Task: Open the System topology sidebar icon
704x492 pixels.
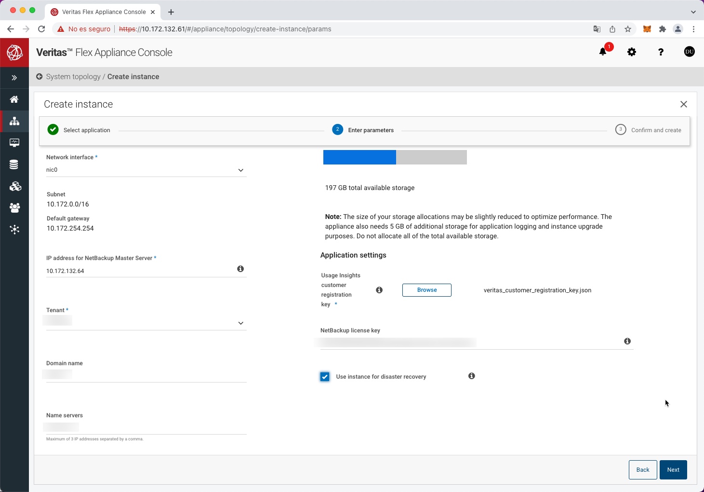Action: [14, 121]
